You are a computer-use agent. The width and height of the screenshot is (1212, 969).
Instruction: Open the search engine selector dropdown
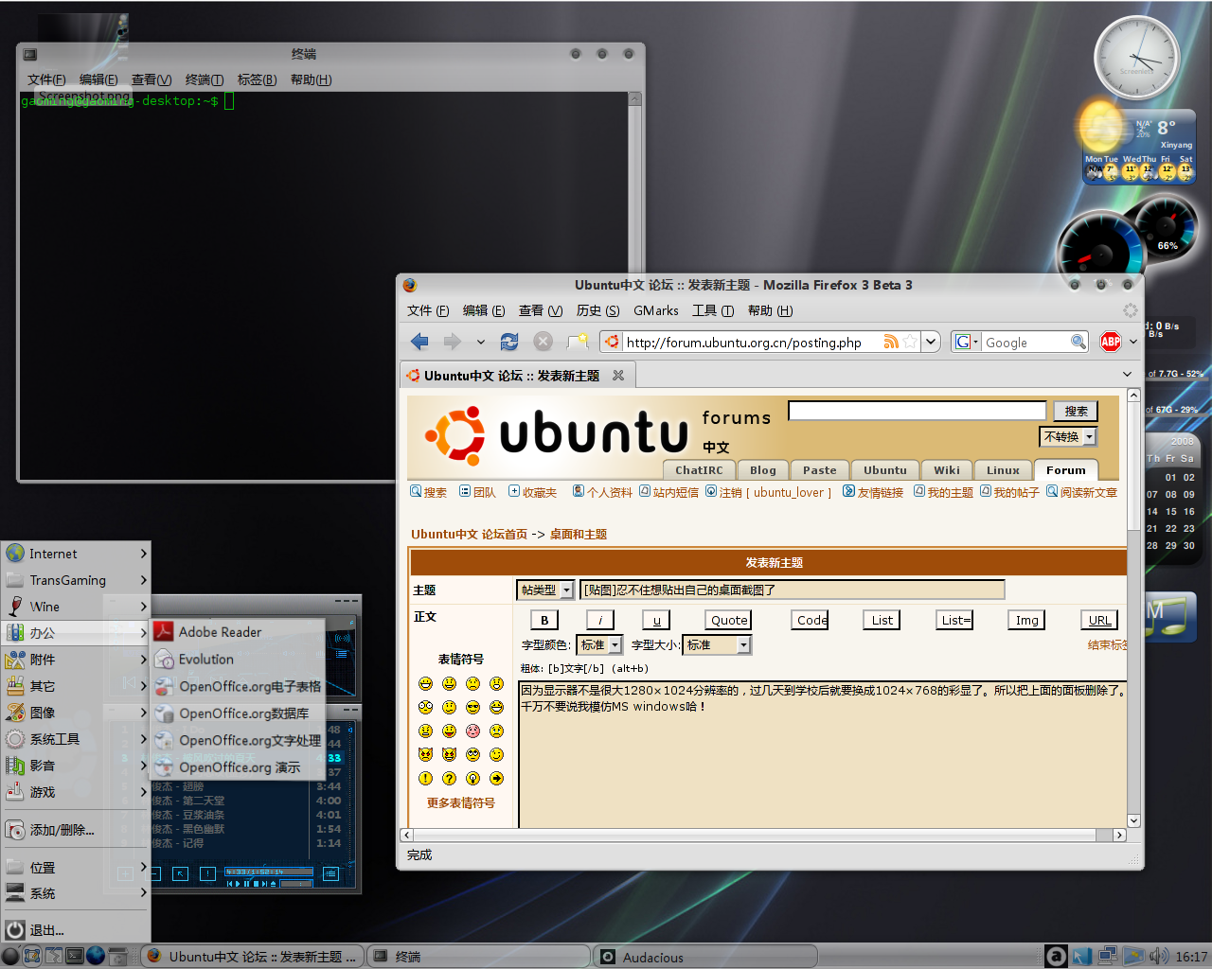[966, 342]
